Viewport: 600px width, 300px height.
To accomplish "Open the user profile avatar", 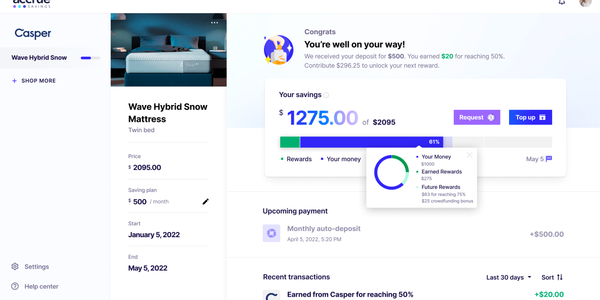I will point(585,2).
